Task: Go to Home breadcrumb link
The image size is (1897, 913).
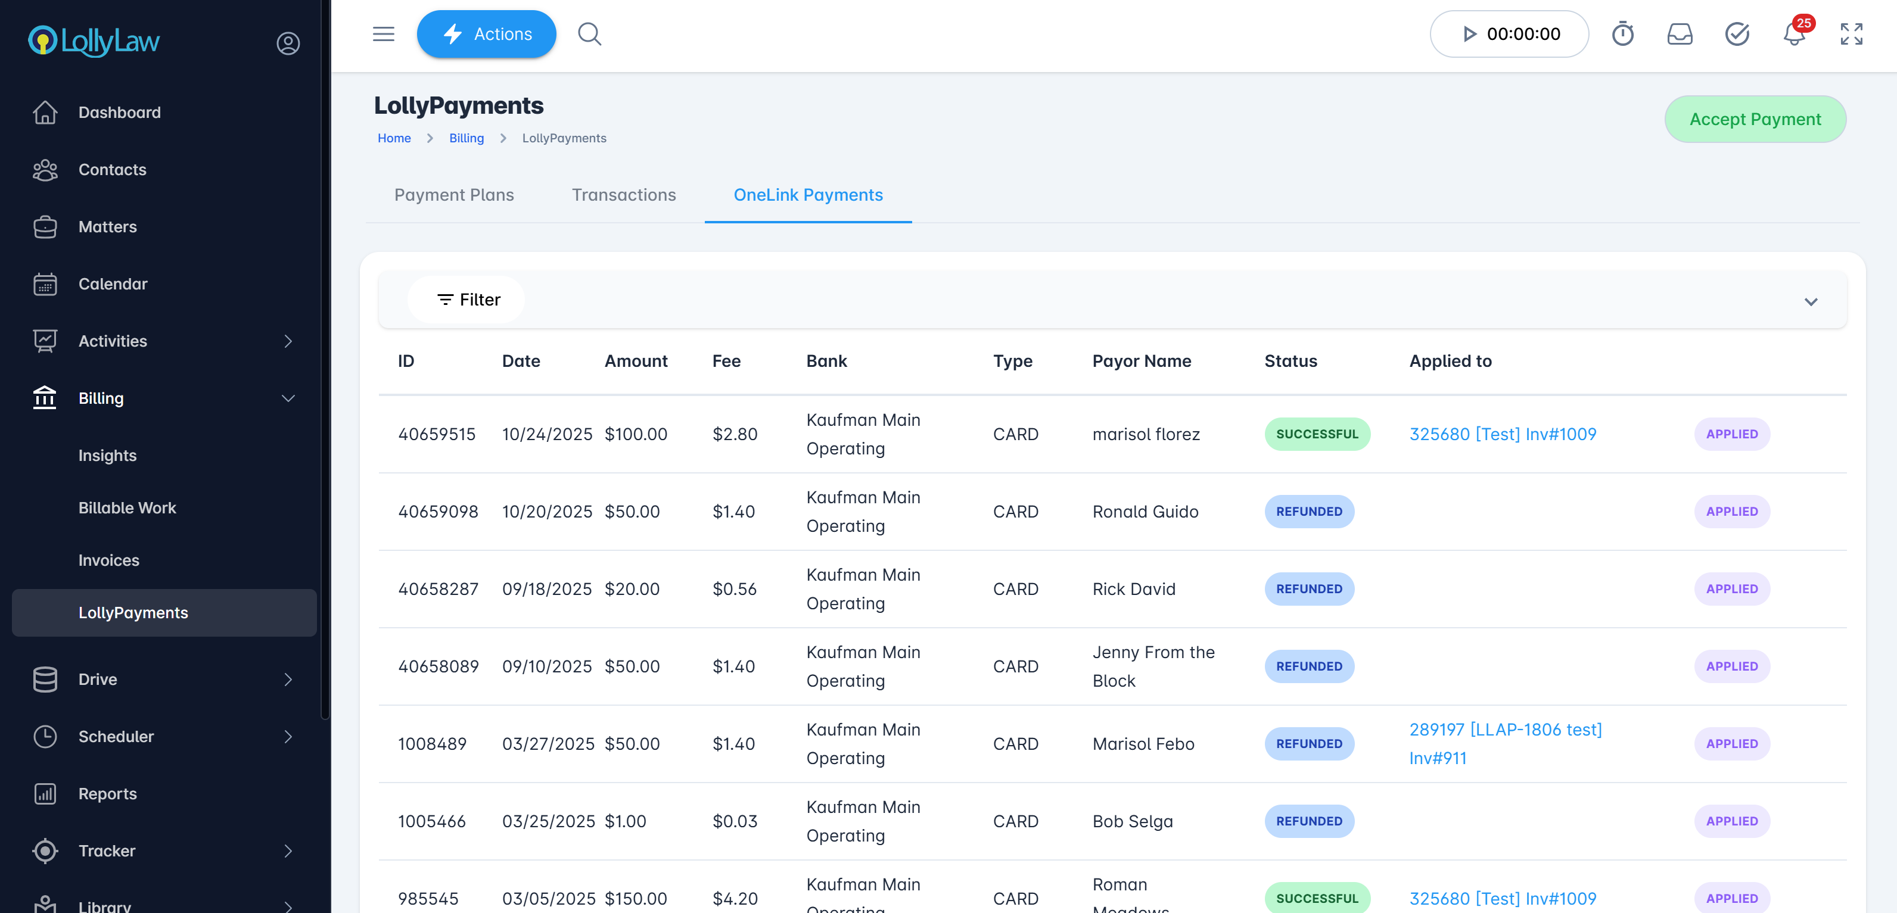Action: [394, 138]
